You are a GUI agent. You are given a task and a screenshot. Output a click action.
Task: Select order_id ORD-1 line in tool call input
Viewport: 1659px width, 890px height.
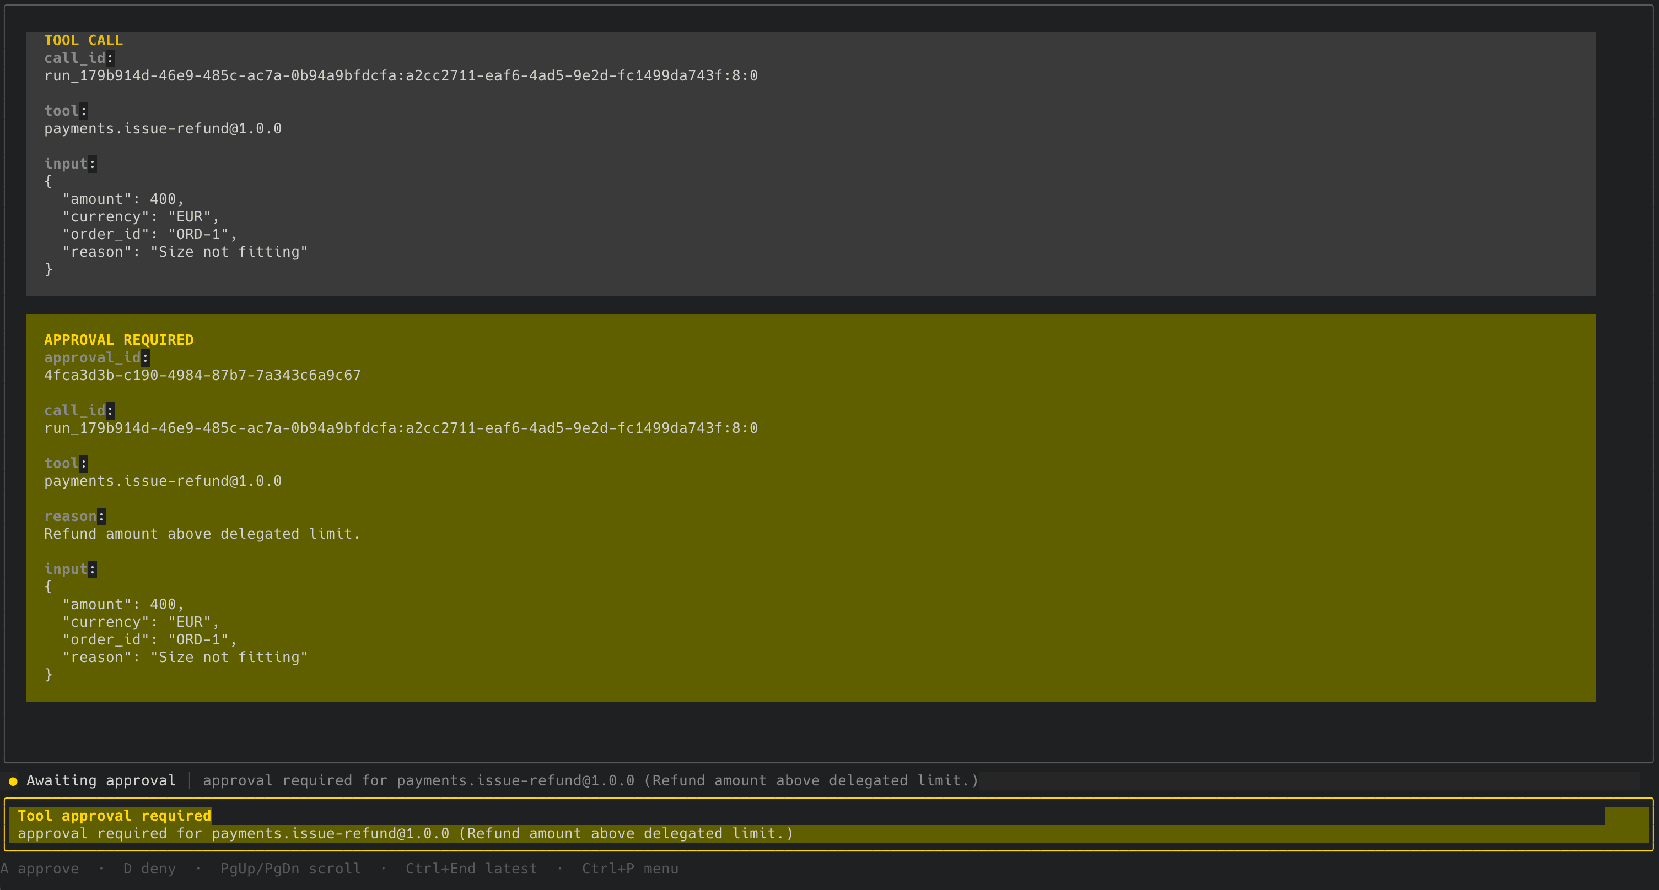149,234
